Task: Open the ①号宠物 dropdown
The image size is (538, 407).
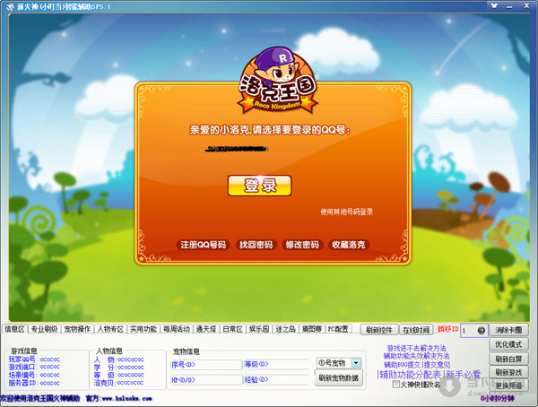Action: coord(356,363)
